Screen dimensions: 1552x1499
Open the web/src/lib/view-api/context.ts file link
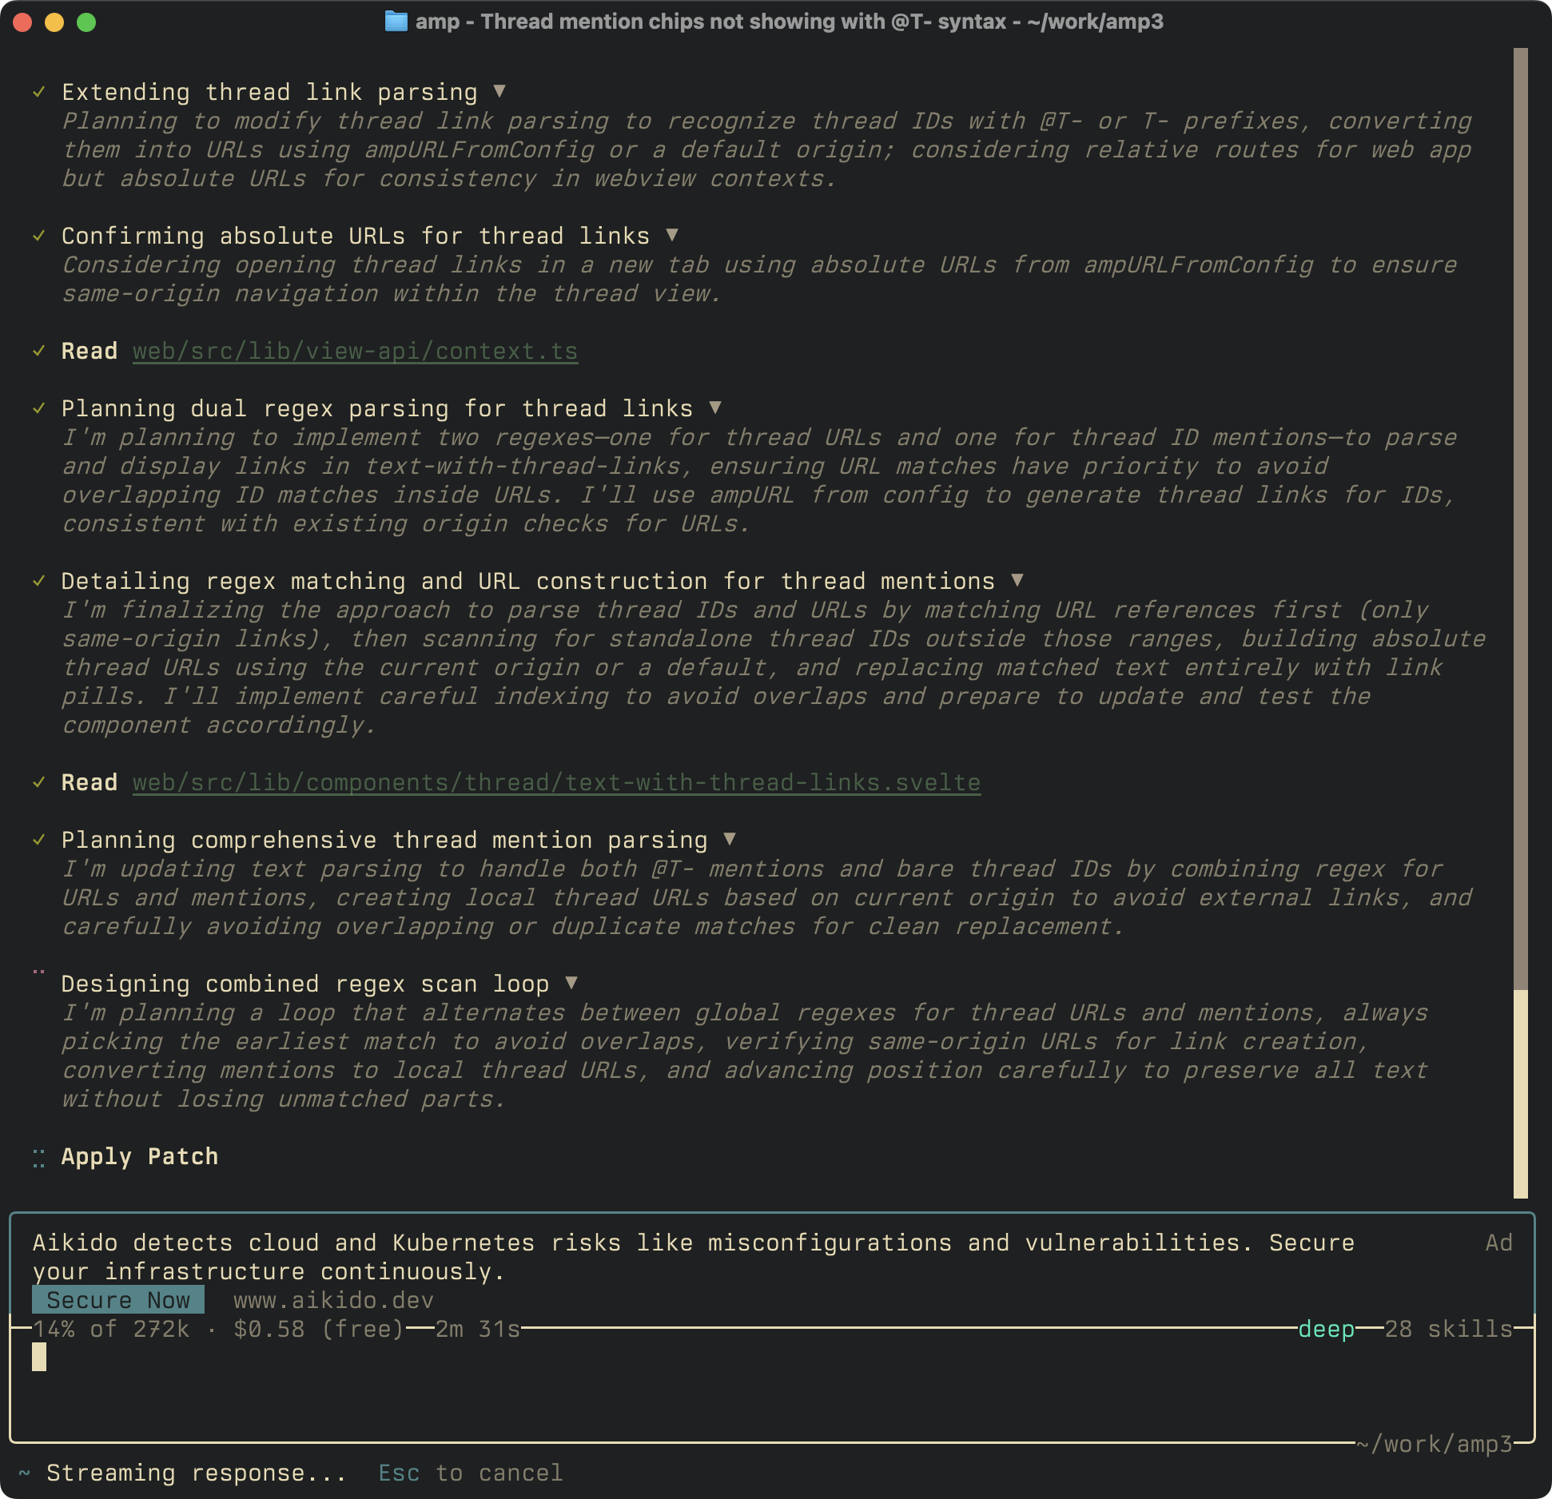(x=355, y=351)
